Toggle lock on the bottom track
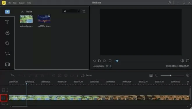The width and height of the screenshot is (192, 109). (x=7, y=104)
